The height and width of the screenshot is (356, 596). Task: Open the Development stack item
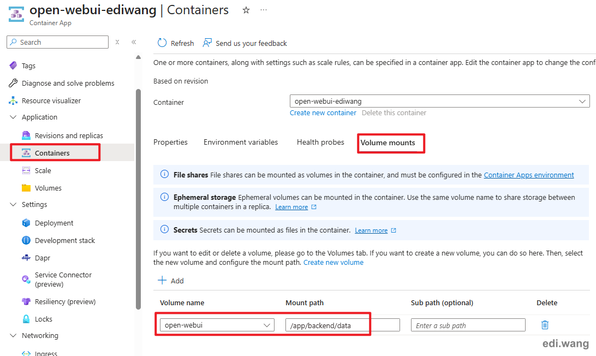pyautogui.click(x=65, y=240)
